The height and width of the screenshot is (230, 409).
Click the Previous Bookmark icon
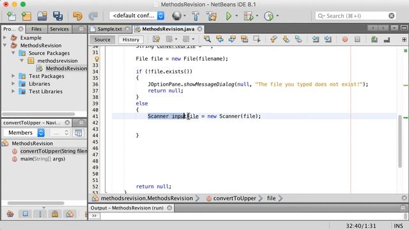274,40
